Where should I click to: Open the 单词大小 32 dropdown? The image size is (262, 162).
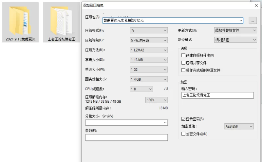[x=149, y=70]
